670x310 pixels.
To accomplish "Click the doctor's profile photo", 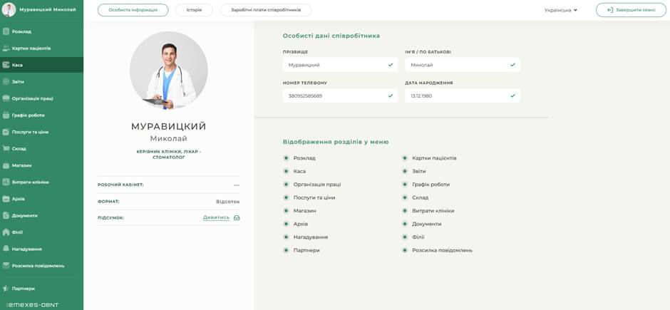I will click(x=169, y=71).
